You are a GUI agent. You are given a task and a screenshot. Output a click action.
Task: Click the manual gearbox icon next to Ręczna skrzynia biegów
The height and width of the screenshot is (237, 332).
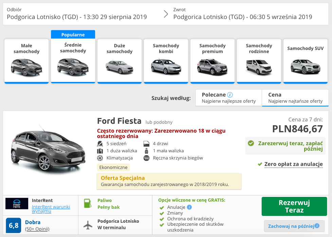click(146, 158)
